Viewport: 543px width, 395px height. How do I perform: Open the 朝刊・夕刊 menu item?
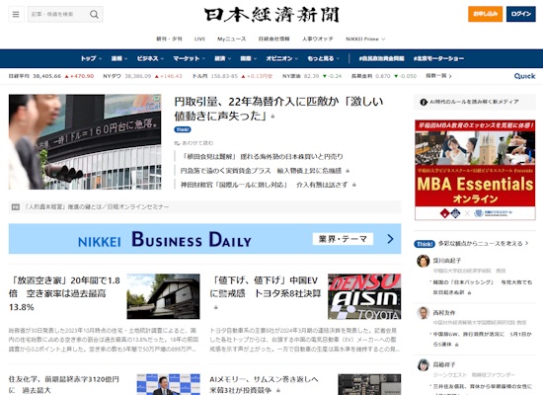[169, 39]
